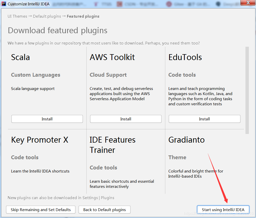This screenshot has width=256, height=218.
Task: Select the AWS Toolkit plugin title
Action: pyautogui.click(x=112, y=57)
